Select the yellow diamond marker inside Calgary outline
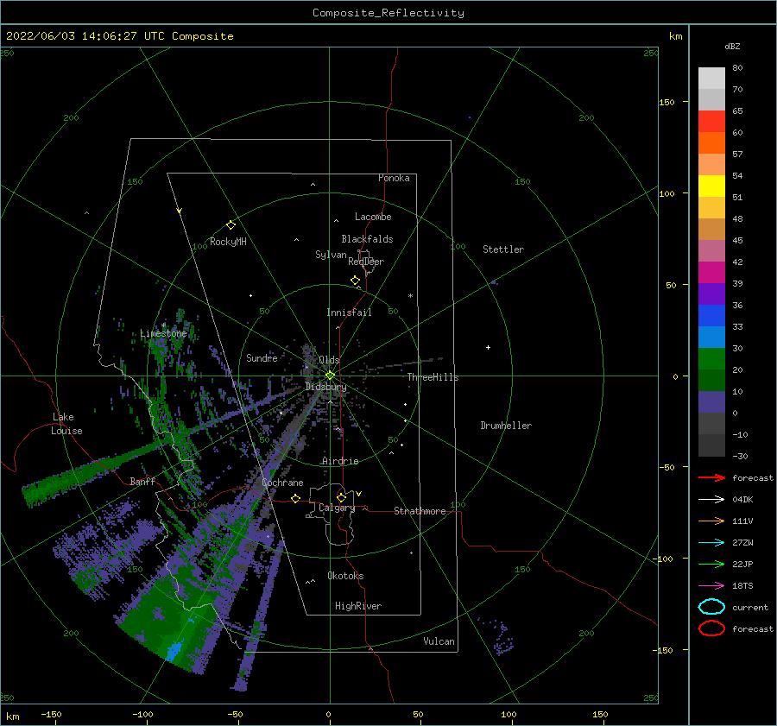777x726 pixels. click(x=341, y=497)
